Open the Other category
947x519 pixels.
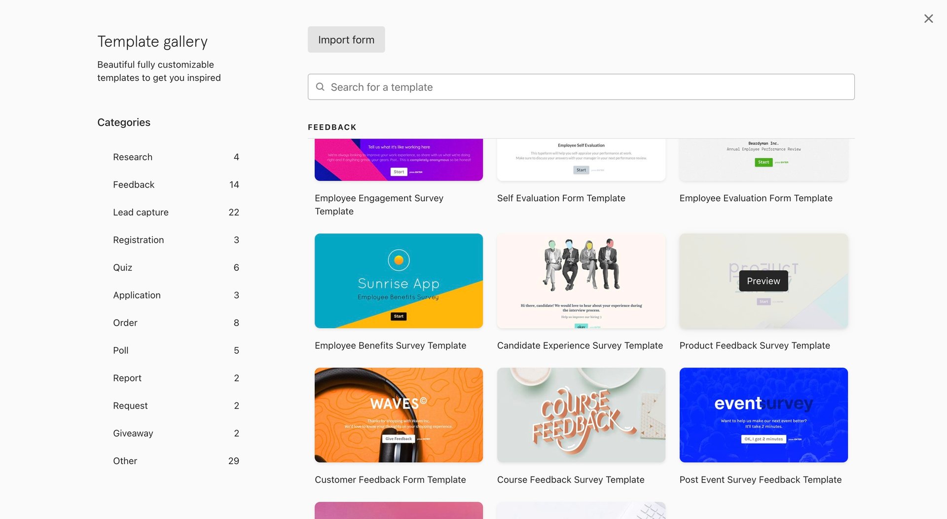176,461
